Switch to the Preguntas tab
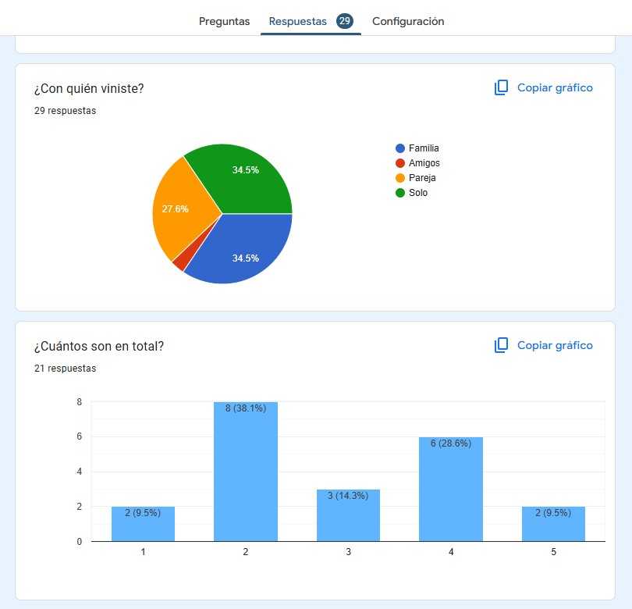The height and width of the screenshot is (609, 632). 224,21
